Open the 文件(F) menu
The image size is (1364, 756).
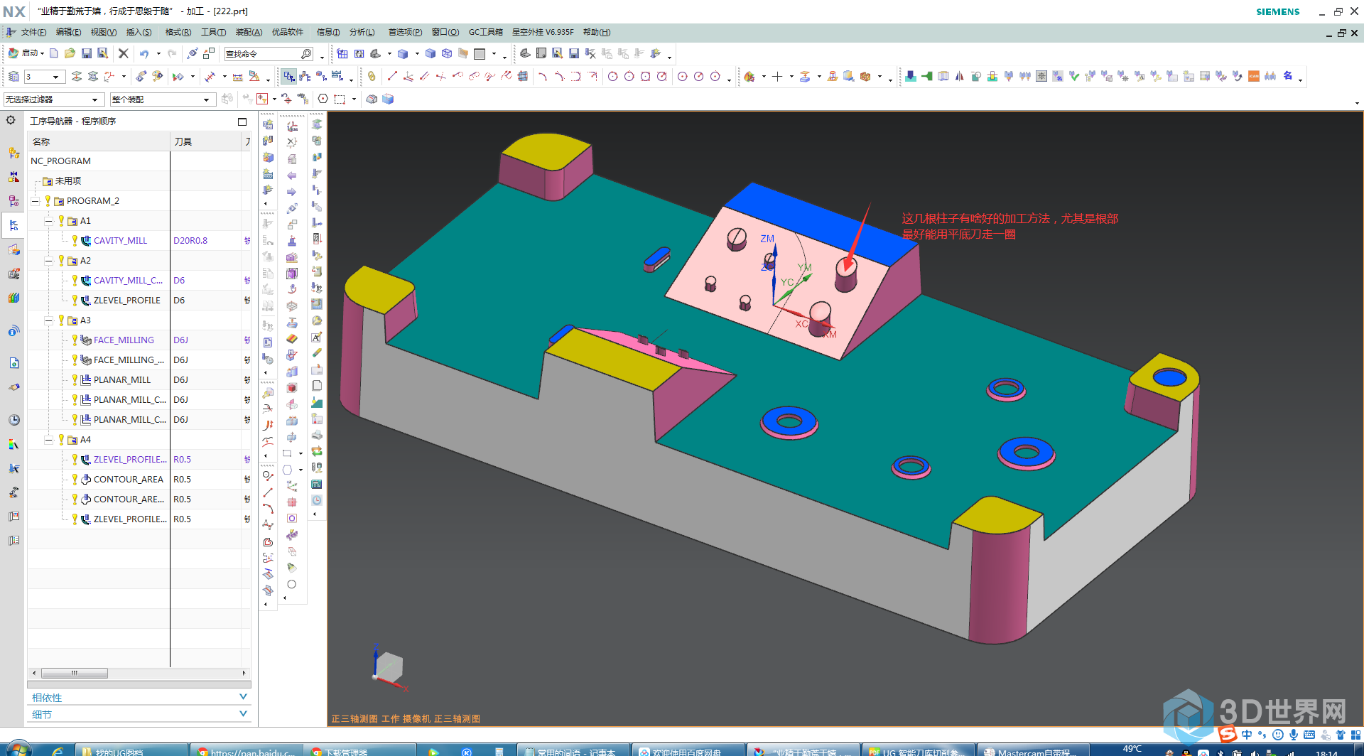click(33, 32)
